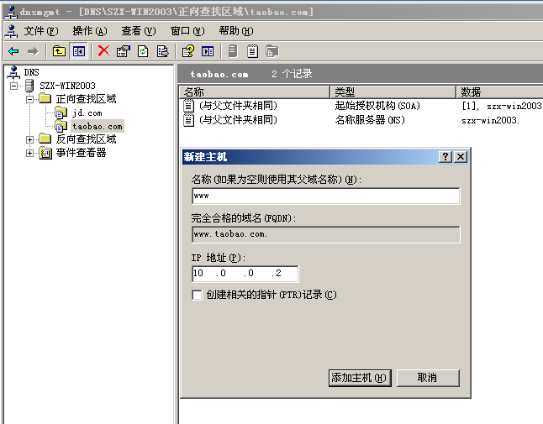Viewport: 543px width, 424px height.
Task: Open the 文件(F) menu
Action: pos(41,31)
